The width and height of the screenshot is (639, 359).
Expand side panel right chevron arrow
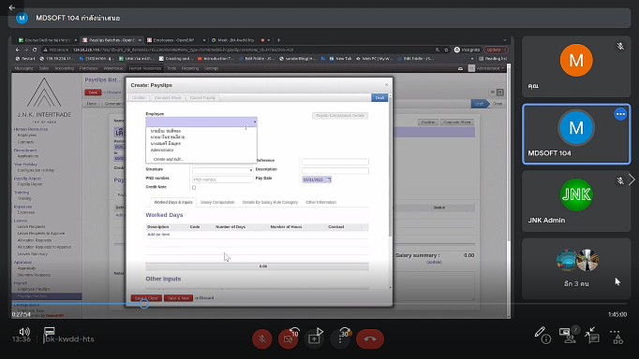(x=632, y=179)
